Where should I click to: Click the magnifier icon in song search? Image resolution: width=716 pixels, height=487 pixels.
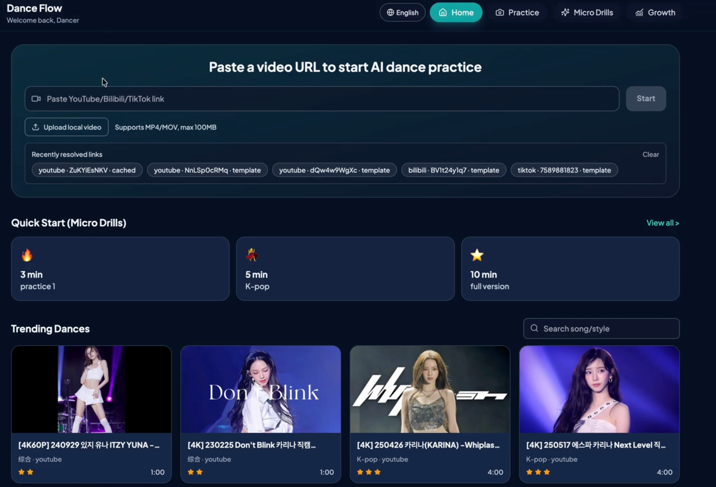(x=534, y=328)
